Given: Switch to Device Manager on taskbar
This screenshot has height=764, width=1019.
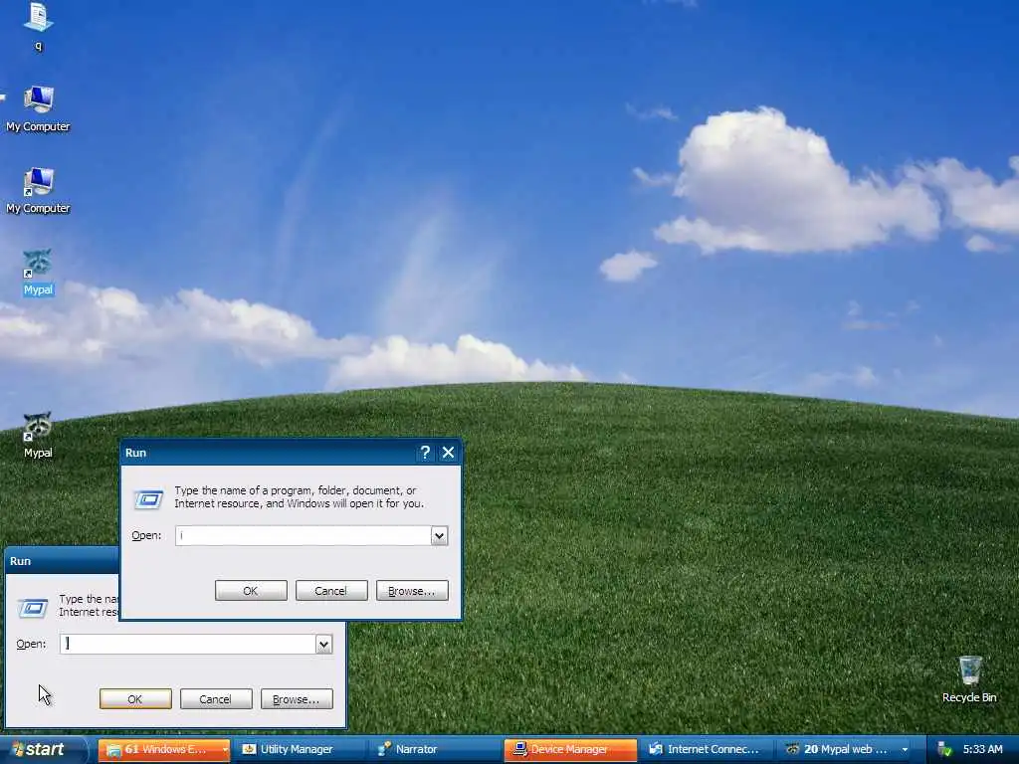Looking at the screenshot, I should point(570,750).
